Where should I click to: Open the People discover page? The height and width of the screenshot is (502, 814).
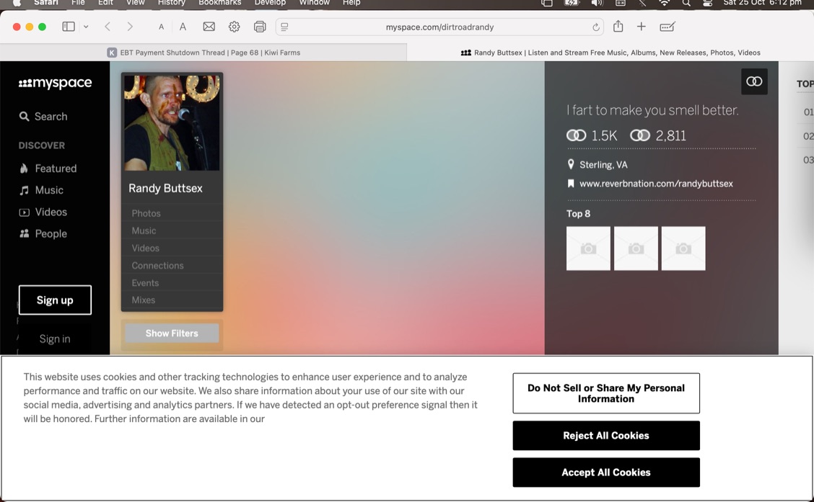(x=43, y=233)
